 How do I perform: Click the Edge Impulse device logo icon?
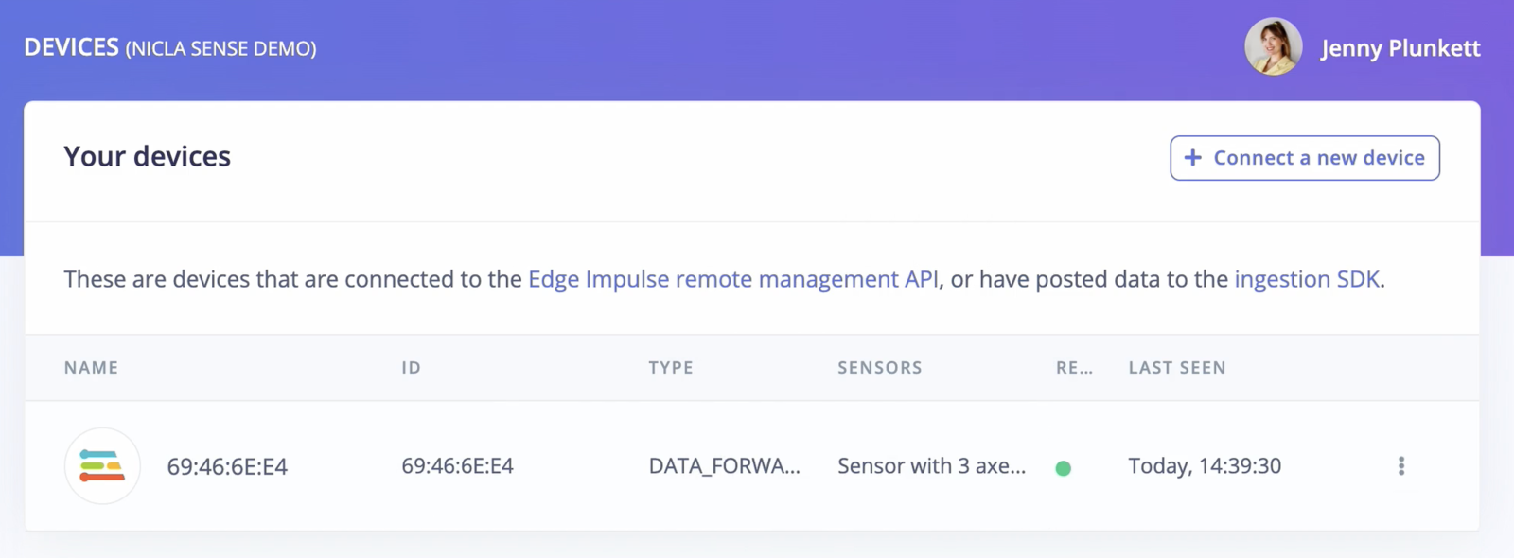point(102,465)
